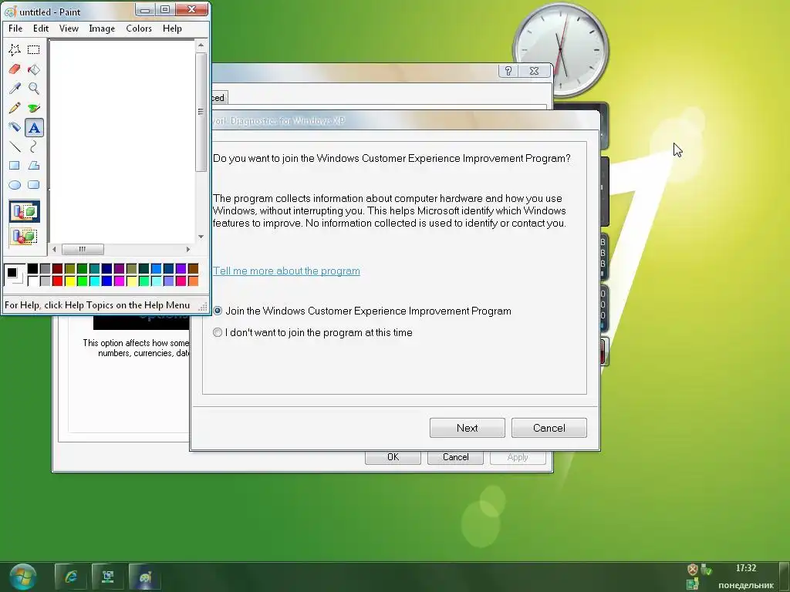The height and width of the screenshot is (592, 790).
Task: Click Cancel in the background properties dialog
Action: [x=455, y=457]
